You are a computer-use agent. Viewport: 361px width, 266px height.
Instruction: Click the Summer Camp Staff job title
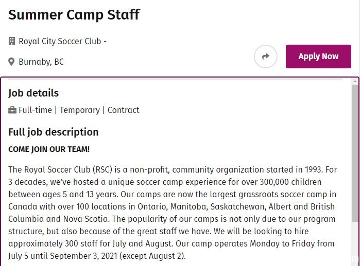[x=74, y=15]
